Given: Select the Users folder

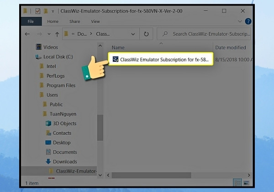Looking at the screenshot, I should [52, 95].
